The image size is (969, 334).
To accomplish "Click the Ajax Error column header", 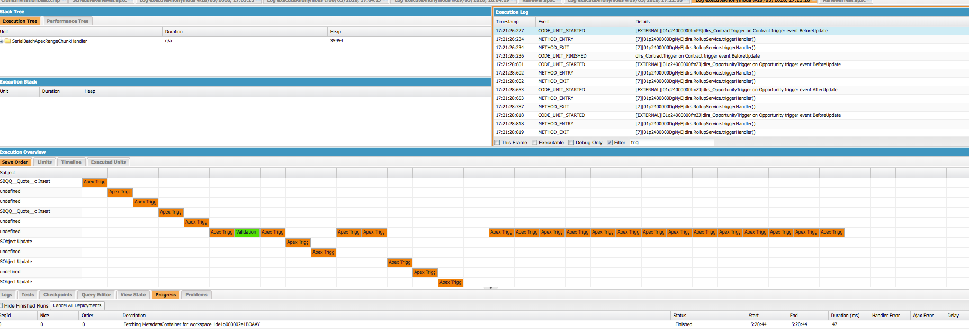I will tap(928, 316).
